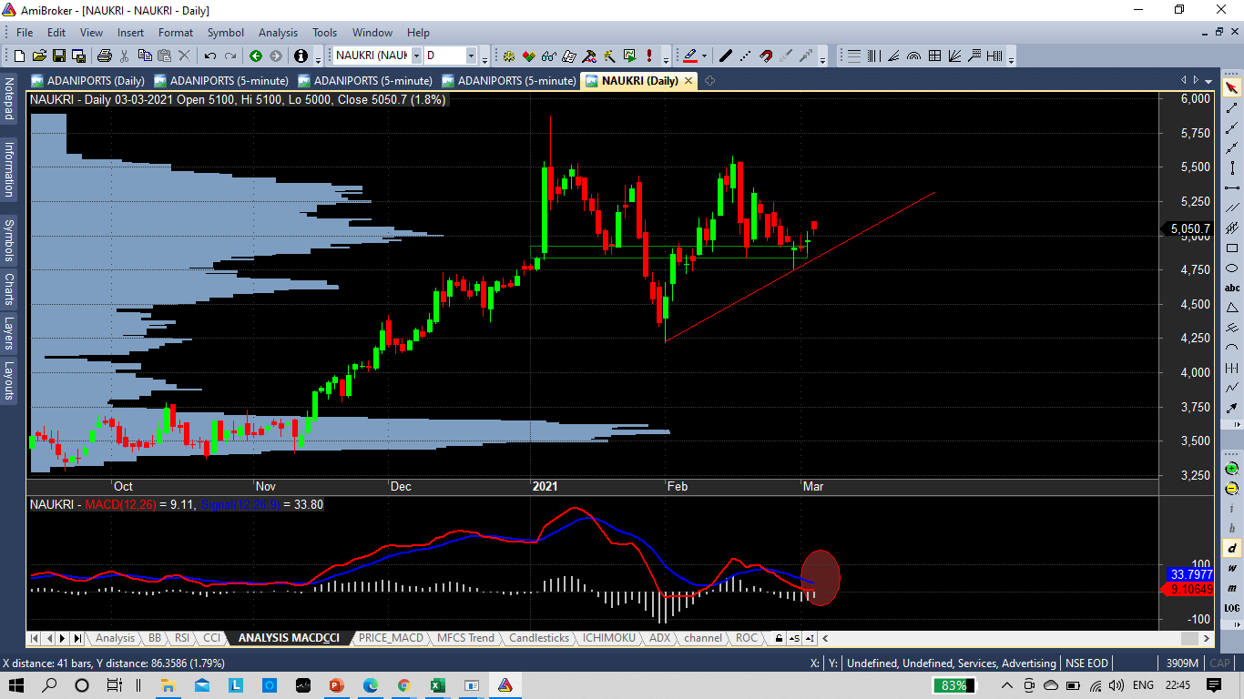1244x699 pixels.
Task: Open the Notepad side panel
Action: click(x=9, y=99)
